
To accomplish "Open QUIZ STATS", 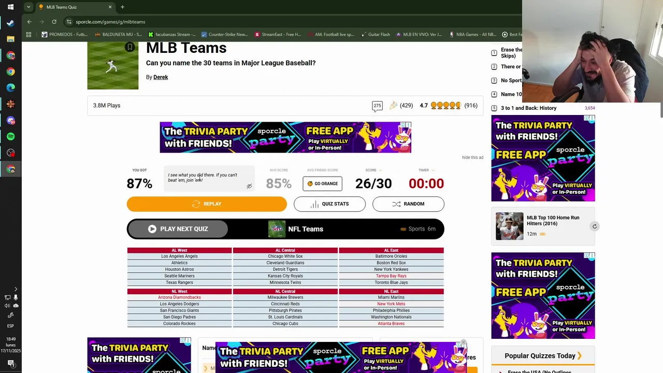I will pyautogui.click(x=329, y=204).
